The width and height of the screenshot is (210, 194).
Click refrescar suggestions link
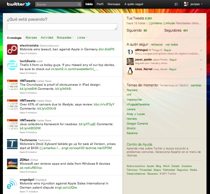click(157, 45)
